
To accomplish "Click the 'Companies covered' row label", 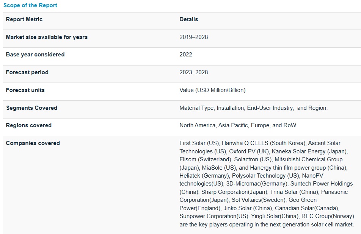I will [33, 143].
